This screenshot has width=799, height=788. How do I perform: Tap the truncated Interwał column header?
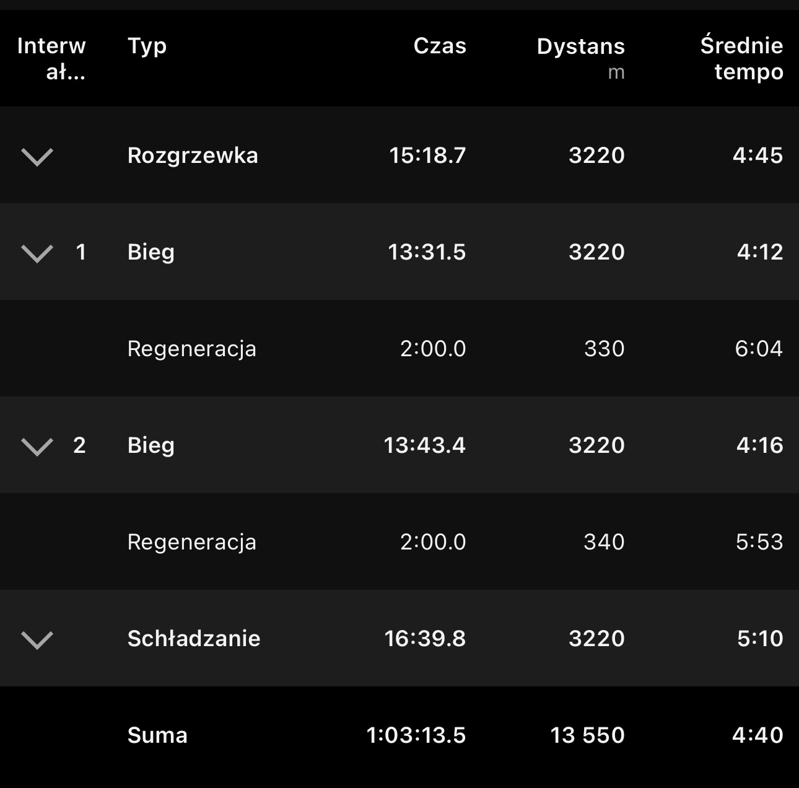[x=51, y=58]
